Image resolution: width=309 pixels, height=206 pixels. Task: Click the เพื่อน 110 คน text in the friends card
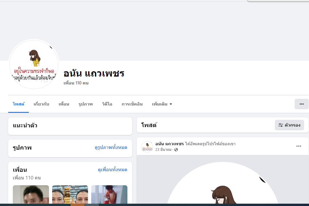(27, 178)
